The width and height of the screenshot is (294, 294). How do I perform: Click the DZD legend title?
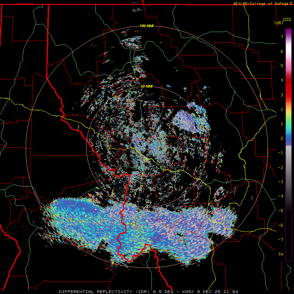pos(287,20)
